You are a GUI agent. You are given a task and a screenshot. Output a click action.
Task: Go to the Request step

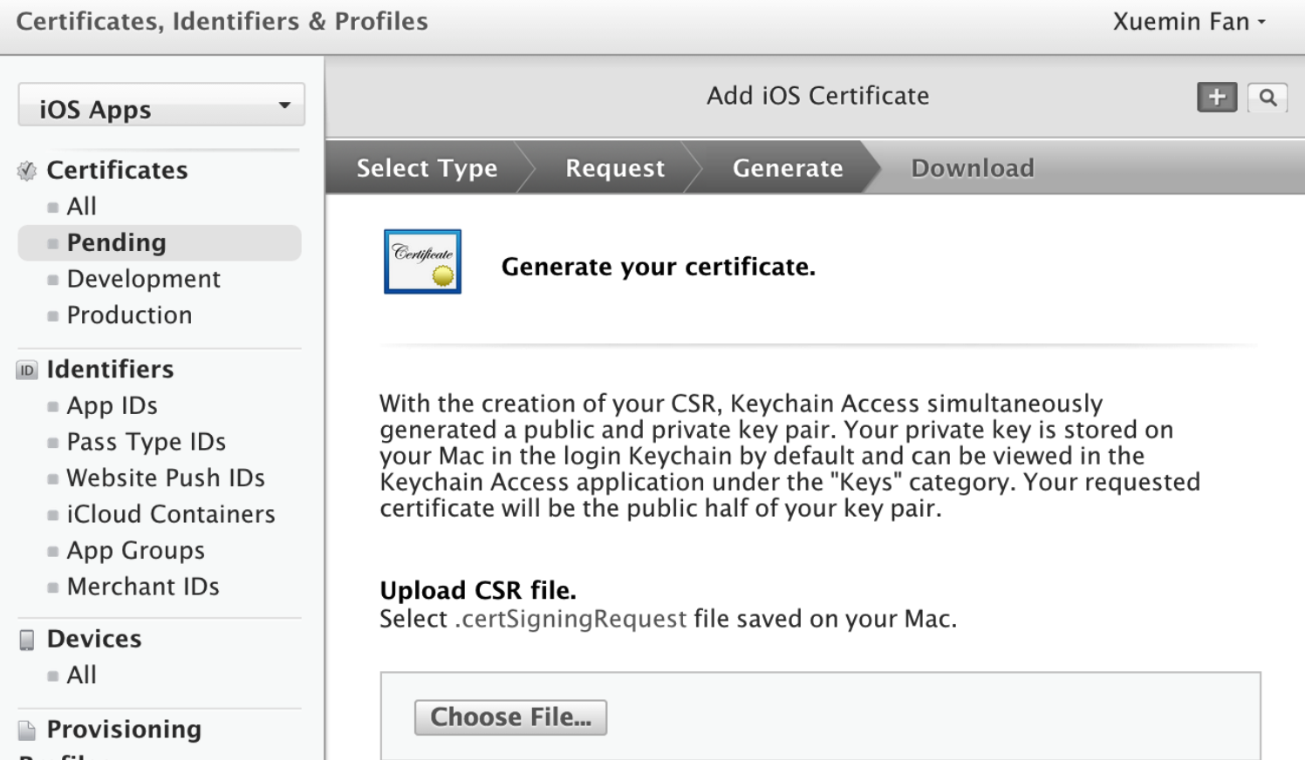click(x=615, y=168)
